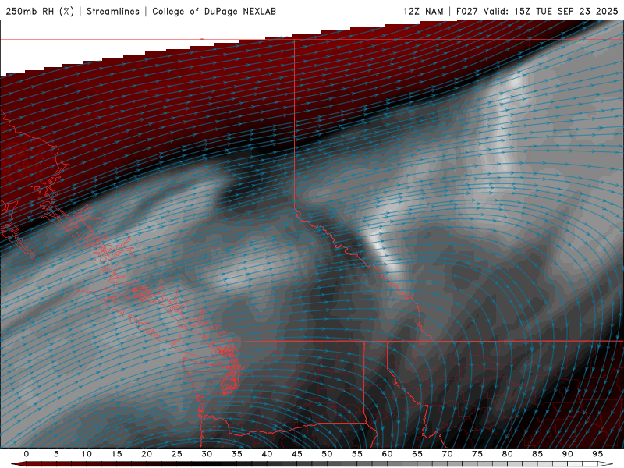This screenshot has width=624, height=468.
Task: Click the colorbar label "45"
Action: [x=297, y=454]
